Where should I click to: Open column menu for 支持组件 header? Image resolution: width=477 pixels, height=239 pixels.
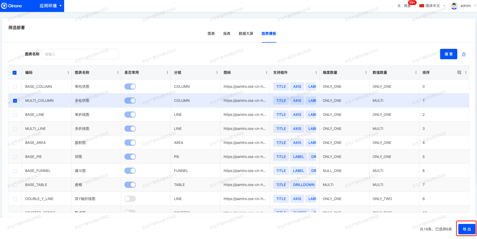(316, 72)
